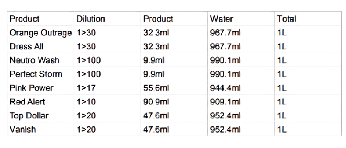Select the 944.4ml water cell
The image size is (346, 148).
click(x=225, y=88)
